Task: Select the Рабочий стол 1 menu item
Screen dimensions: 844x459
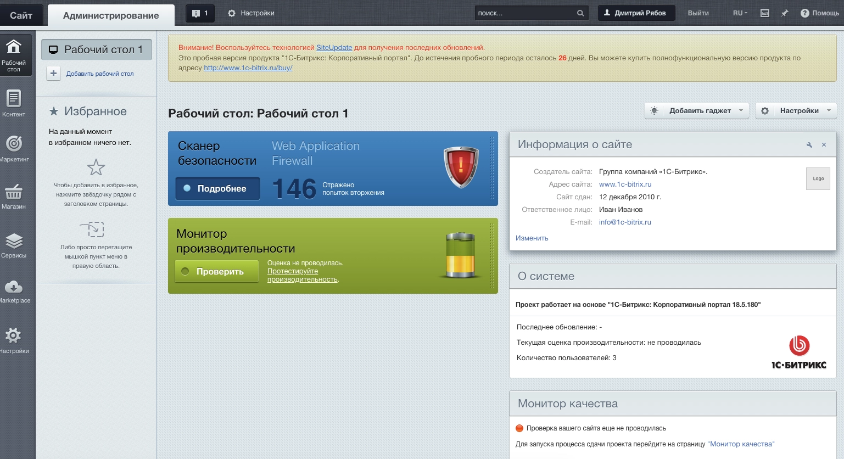Action: pyautogui.click(x=97, y=50)
